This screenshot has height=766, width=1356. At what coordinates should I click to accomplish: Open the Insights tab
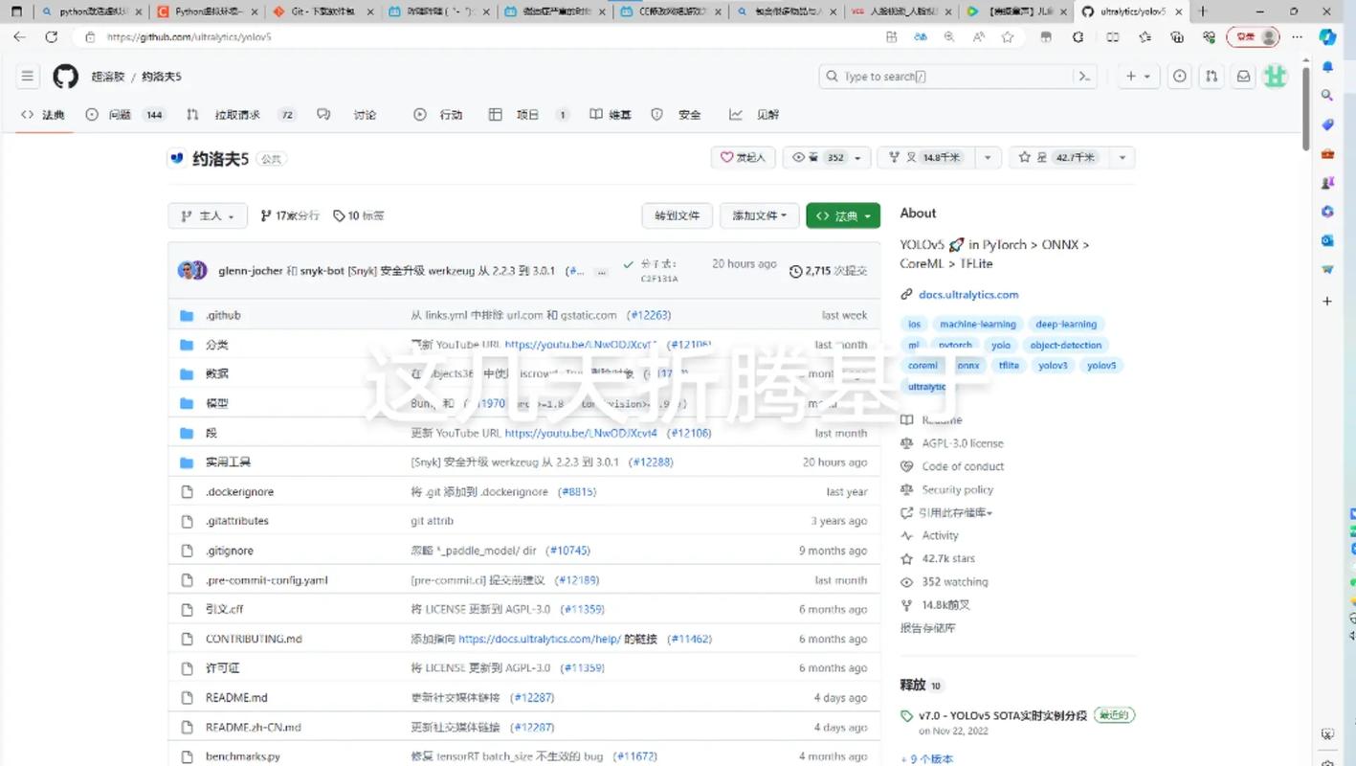coord(754,115)
